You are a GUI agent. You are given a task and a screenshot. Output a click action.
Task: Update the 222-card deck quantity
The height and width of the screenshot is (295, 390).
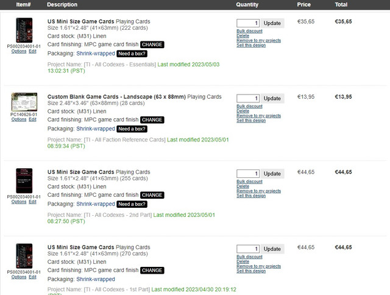coord(272,23)
